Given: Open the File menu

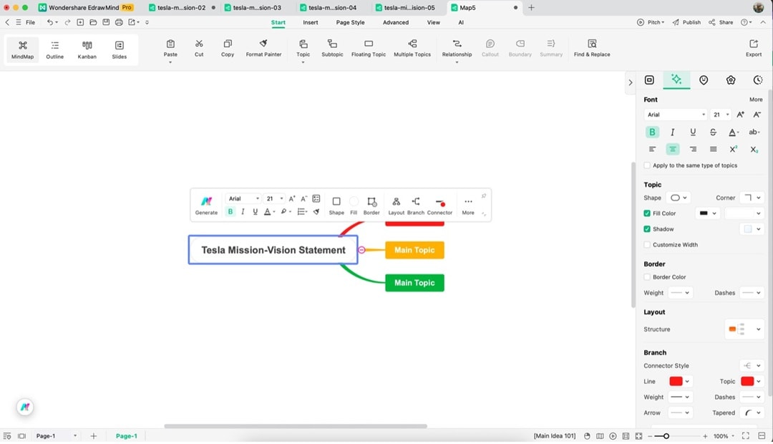Looking at the screenshot, I should (x=26, y=22).
